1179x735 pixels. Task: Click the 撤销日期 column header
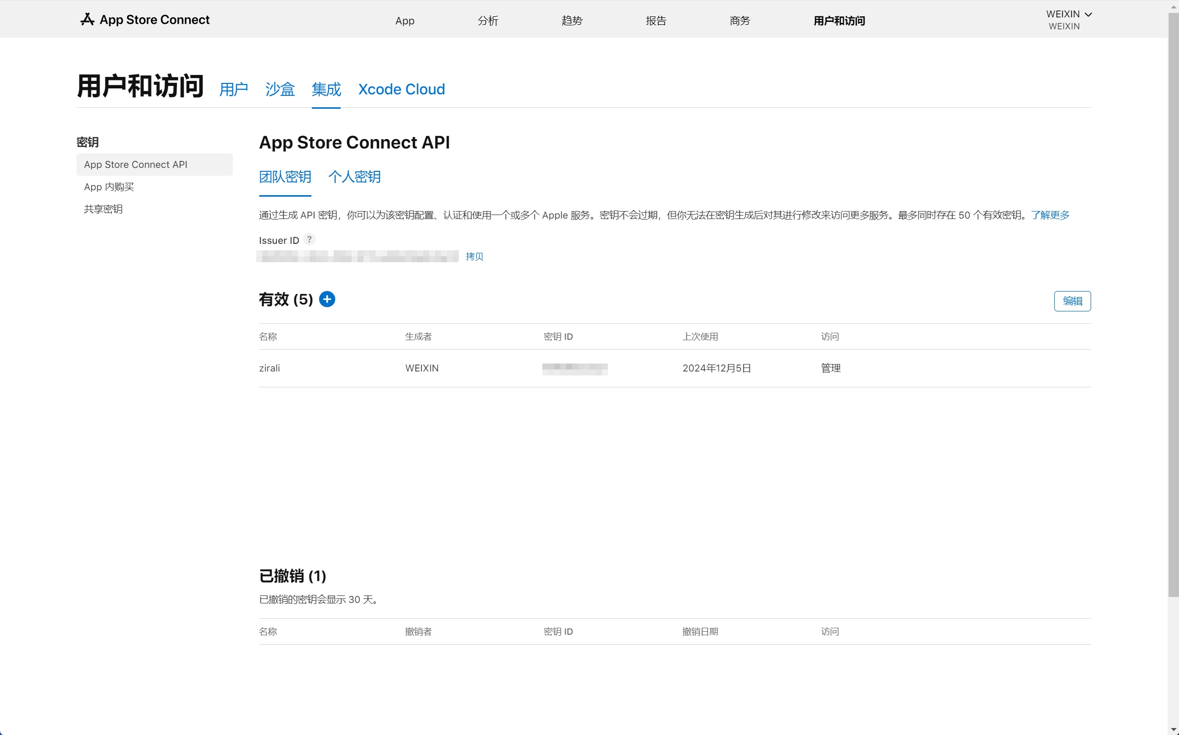pos(700,632)
